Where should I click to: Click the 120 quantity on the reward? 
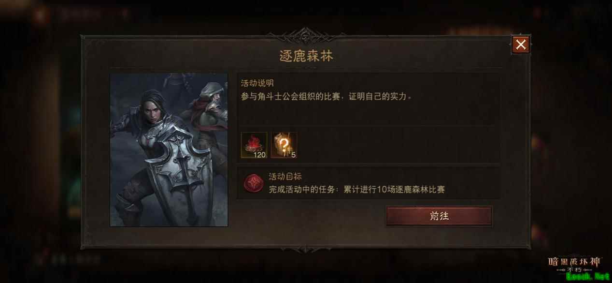tap(260, 155)
